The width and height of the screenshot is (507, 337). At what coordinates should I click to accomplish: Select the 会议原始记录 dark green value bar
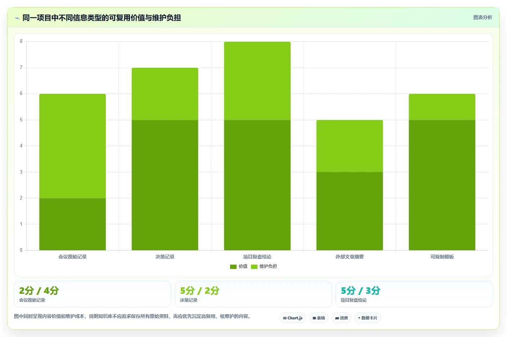tap(72, 224)
